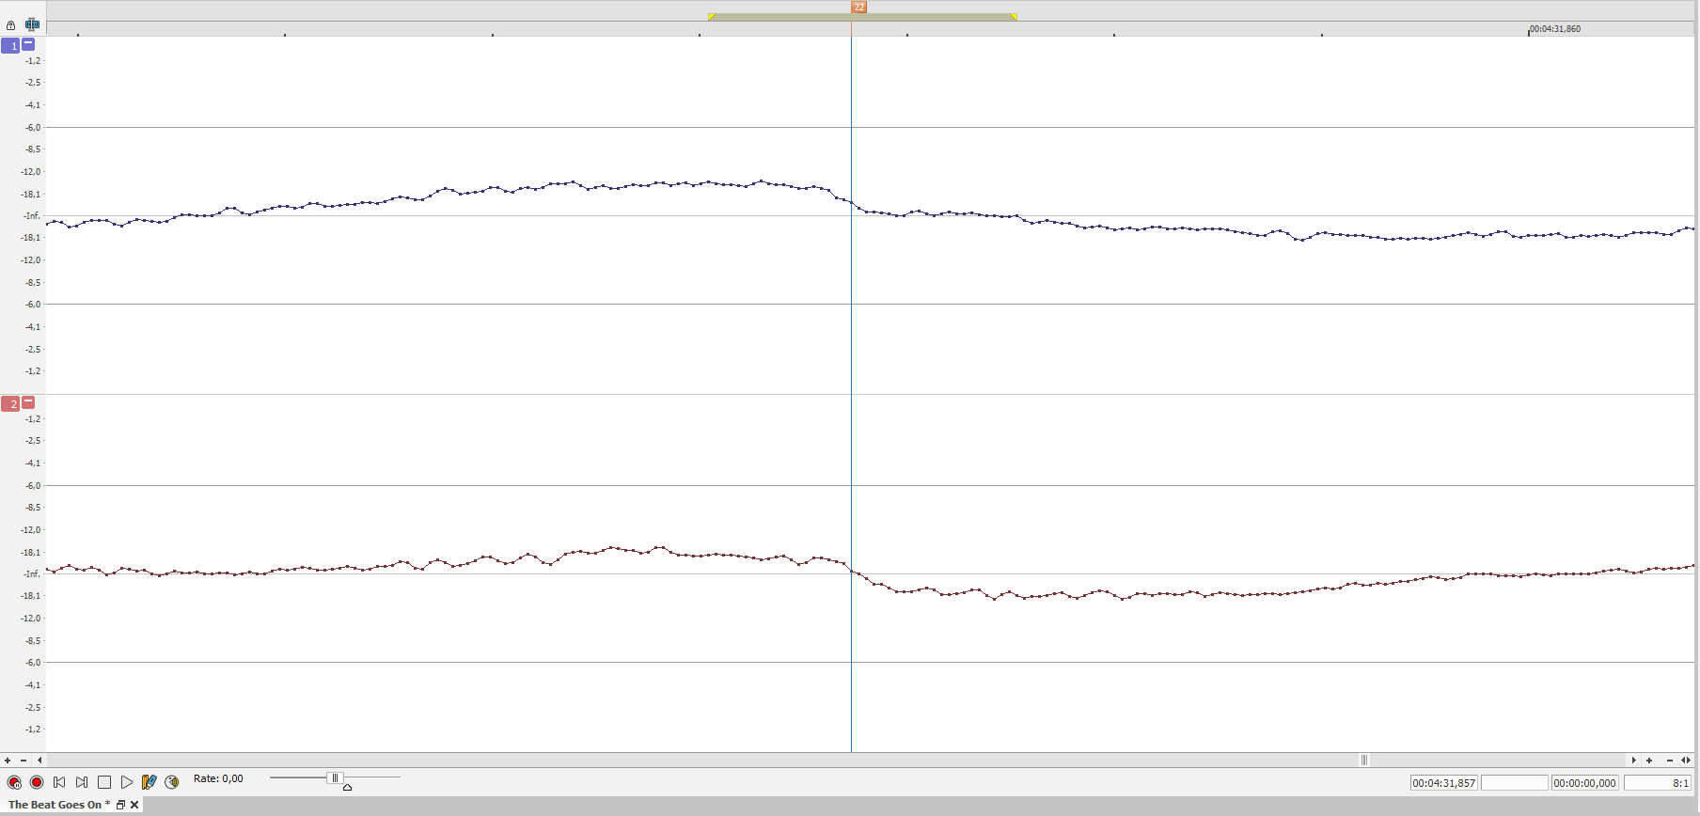Click the speaker scrub mode icon
This screenshot has width=1700, height=816.
click(x=171, y=782)
